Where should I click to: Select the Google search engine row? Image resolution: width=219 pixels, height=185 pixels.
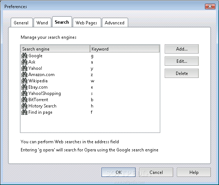point(90,56)
